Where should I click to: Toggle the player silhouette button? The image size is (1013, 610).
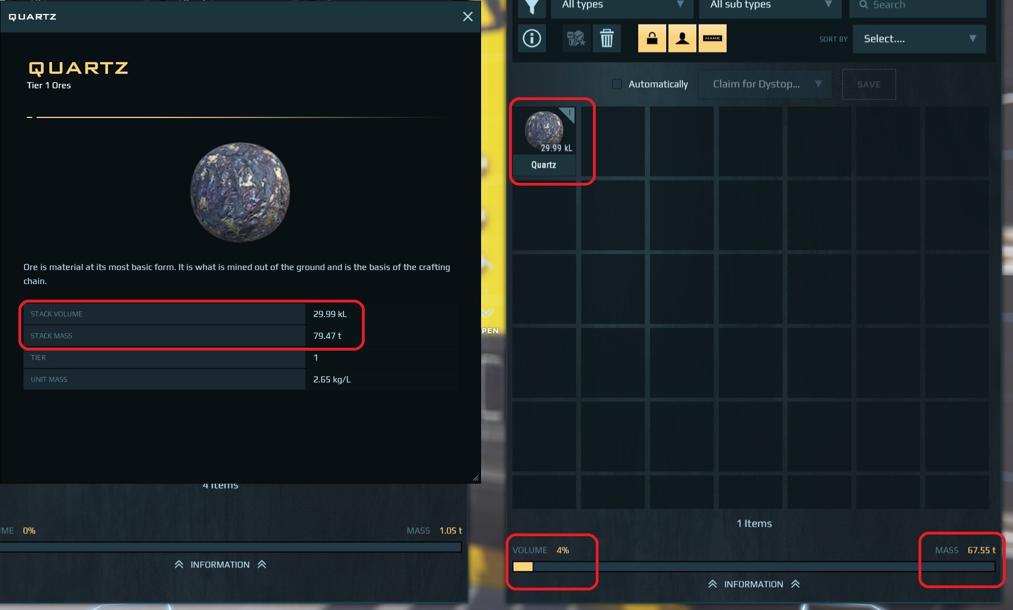click(x=682, y=39)
